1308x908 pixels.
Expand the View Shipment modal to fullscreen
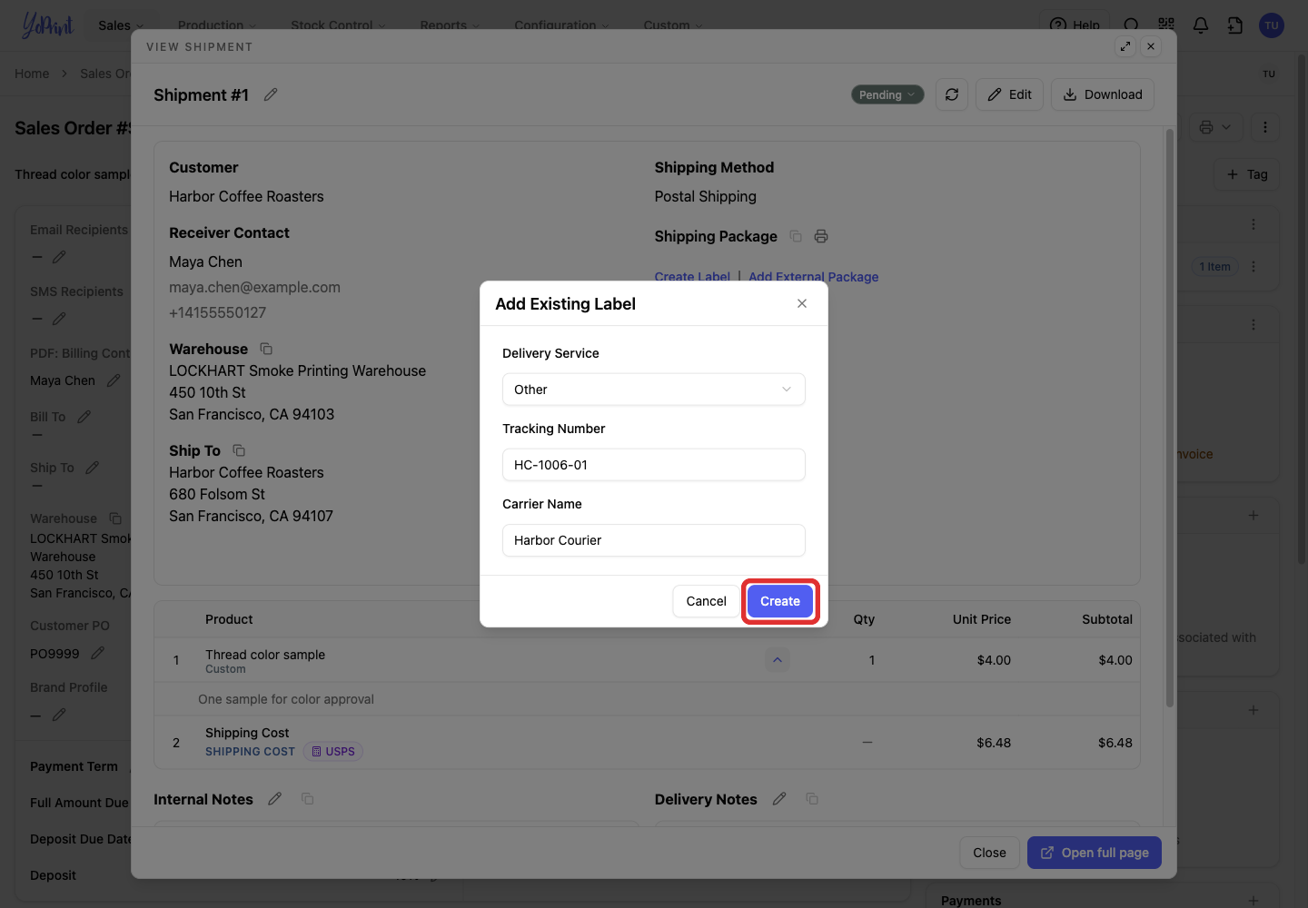point(1125,46)
